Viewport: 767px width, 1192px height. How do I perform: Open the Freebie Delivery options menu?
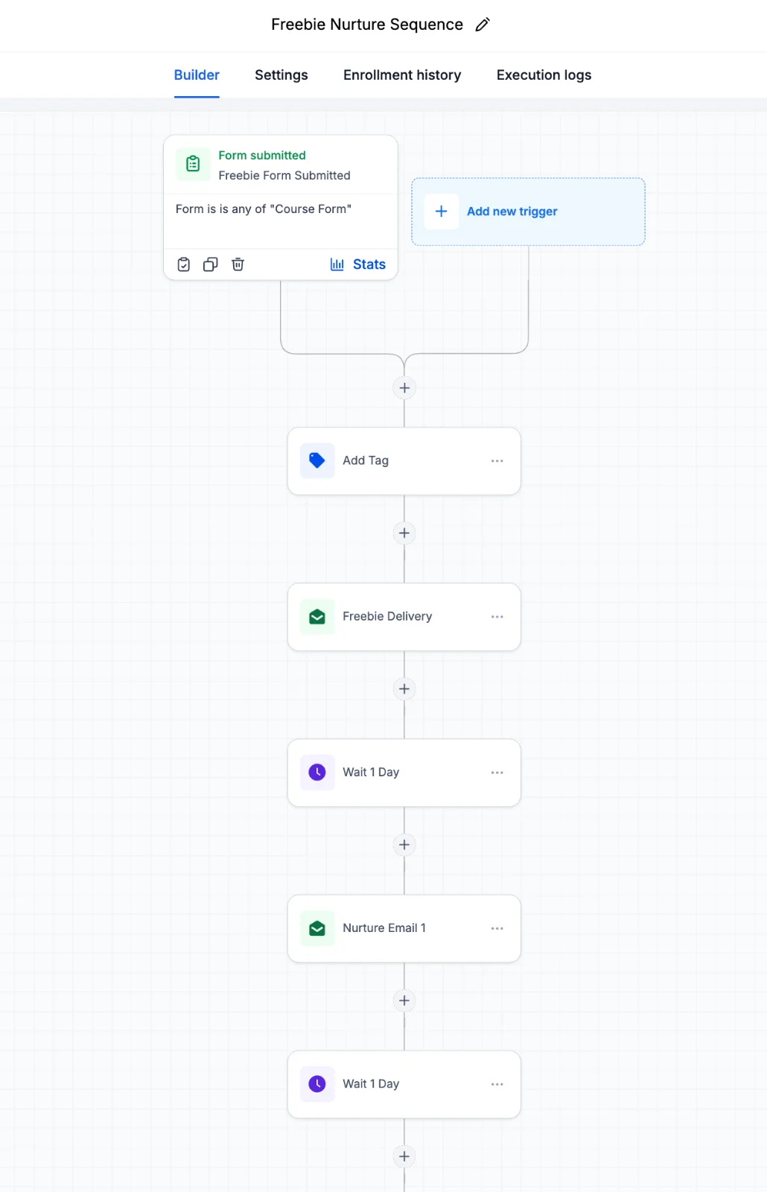point(497,617)
